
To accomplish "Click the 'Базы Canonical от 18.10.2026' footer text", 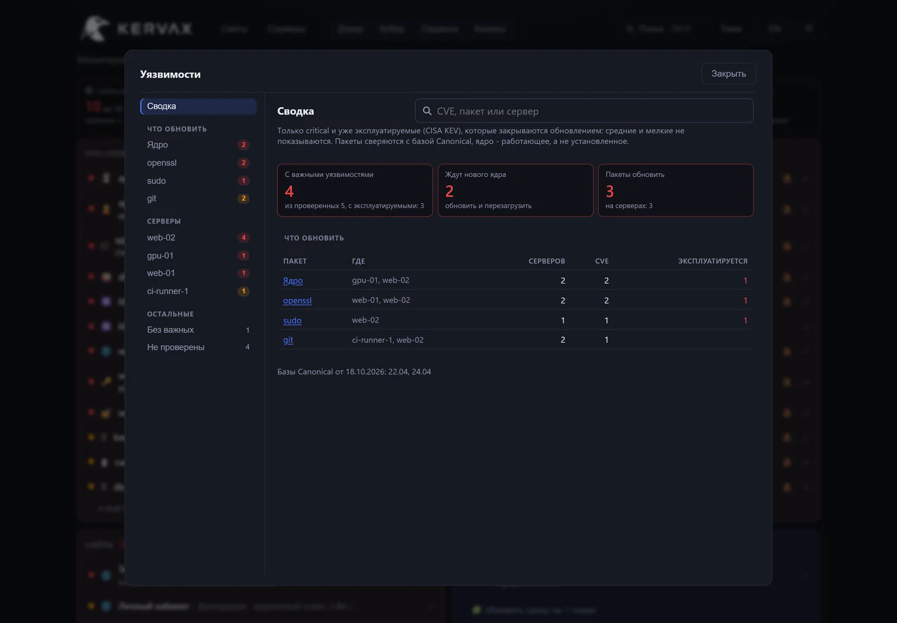I will (x=354, y=372).
